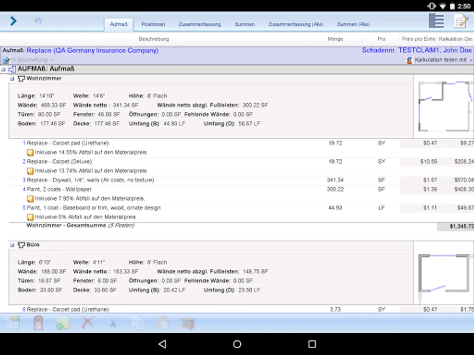The width and height of the screenshot is (474, 355).
Task: Click the Büro room icon
Action: coord(21,245)
